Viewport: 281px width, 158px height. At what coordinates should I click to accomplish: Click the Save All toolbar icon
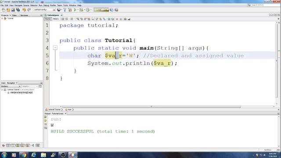click(x=18, y=10)
